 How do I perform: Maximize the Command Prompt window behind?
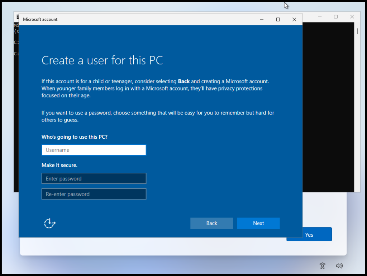336,17
